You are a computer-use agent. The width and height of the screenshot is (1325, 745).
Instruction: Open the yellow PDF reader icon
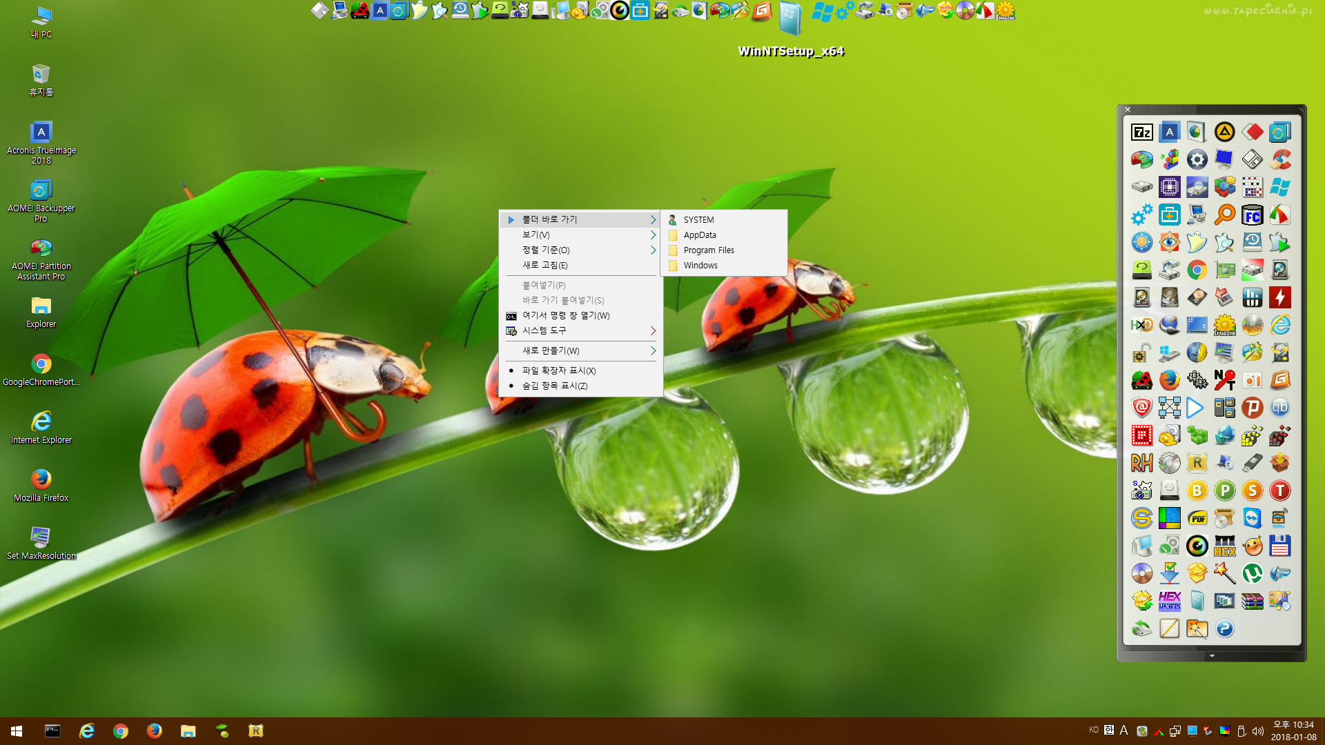coord(1197,518)
